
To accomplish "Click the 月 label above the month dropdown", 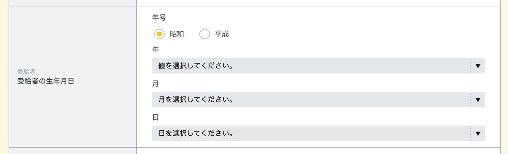I will click(x=155, y=84).
